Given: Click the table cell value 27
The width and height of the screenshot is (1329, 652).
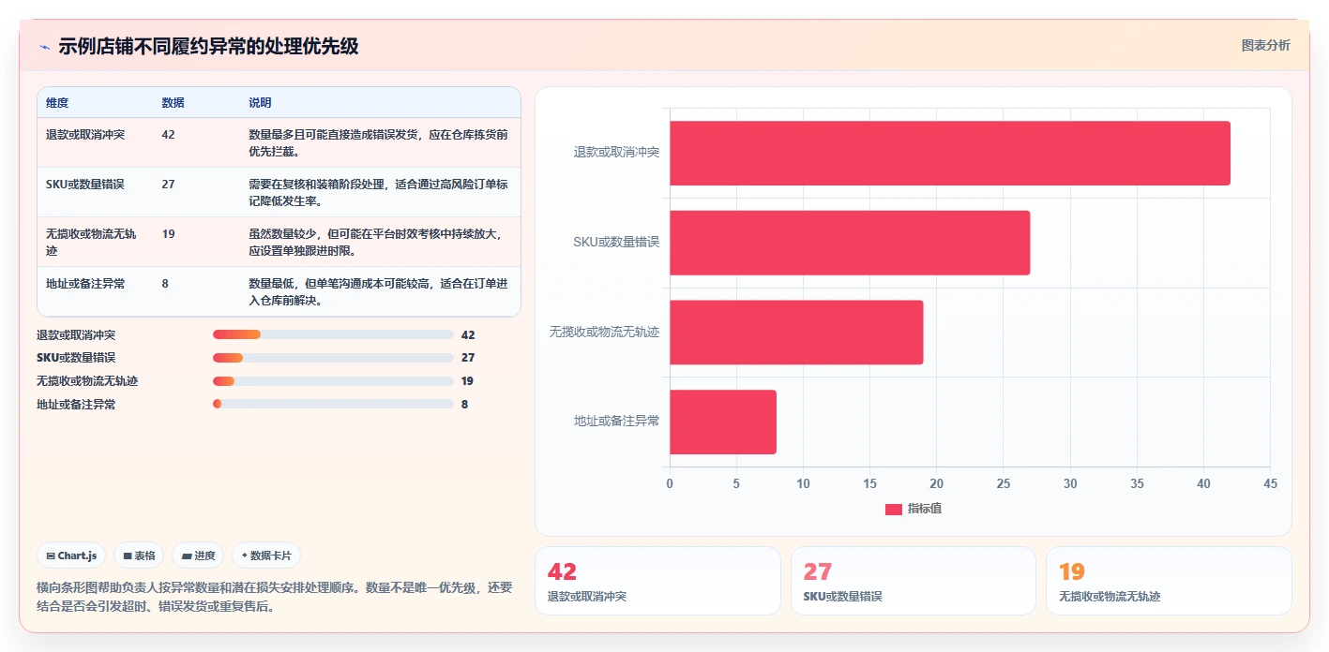Looking at the screenshot, I should coord(168,185).
